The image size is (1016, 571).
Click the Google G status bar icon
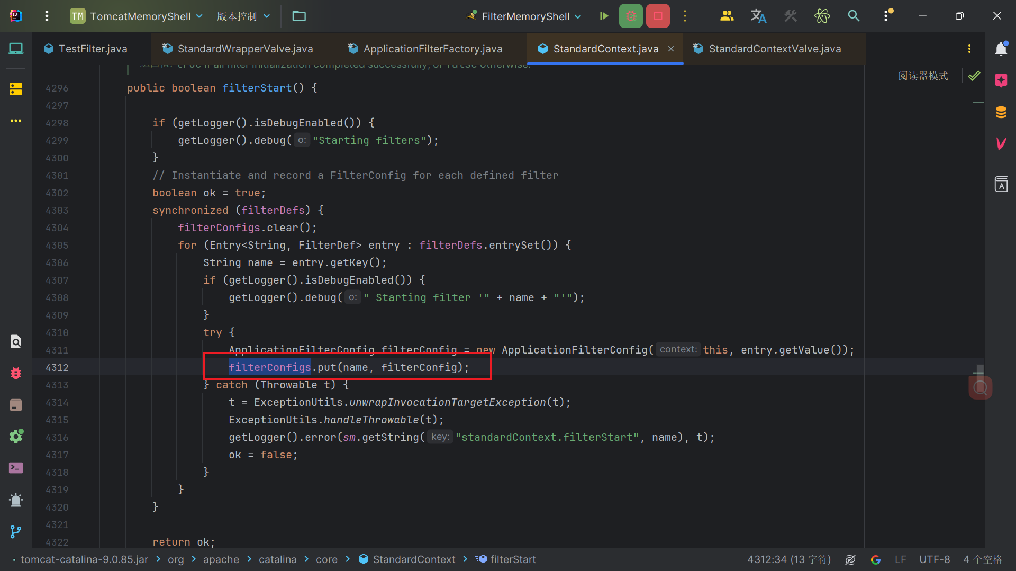pyautogui.click(x=876, y=559)
